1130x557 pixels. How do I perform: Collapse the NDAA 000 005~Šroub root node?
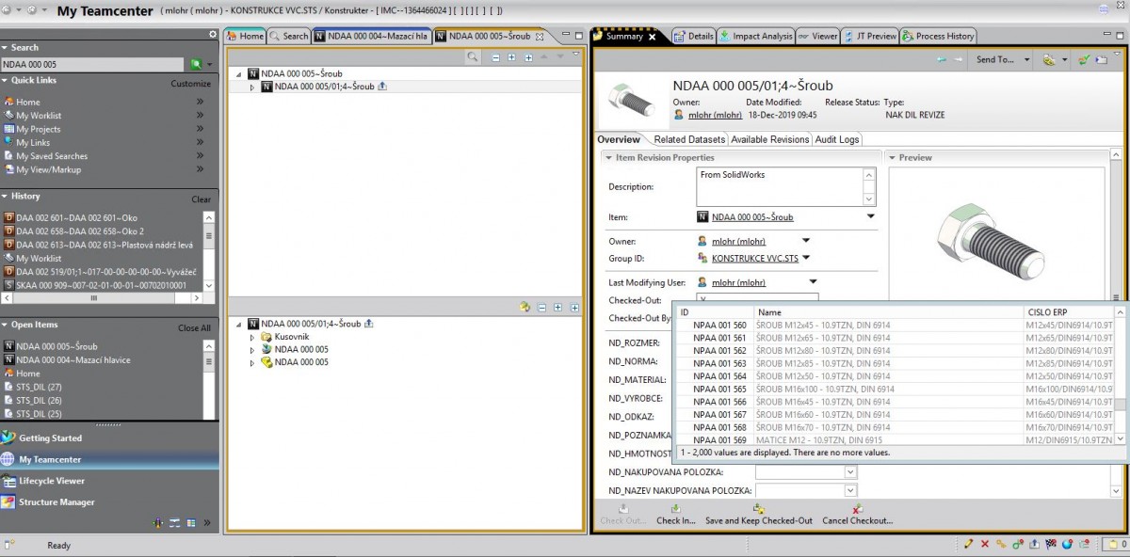point(239,73)
